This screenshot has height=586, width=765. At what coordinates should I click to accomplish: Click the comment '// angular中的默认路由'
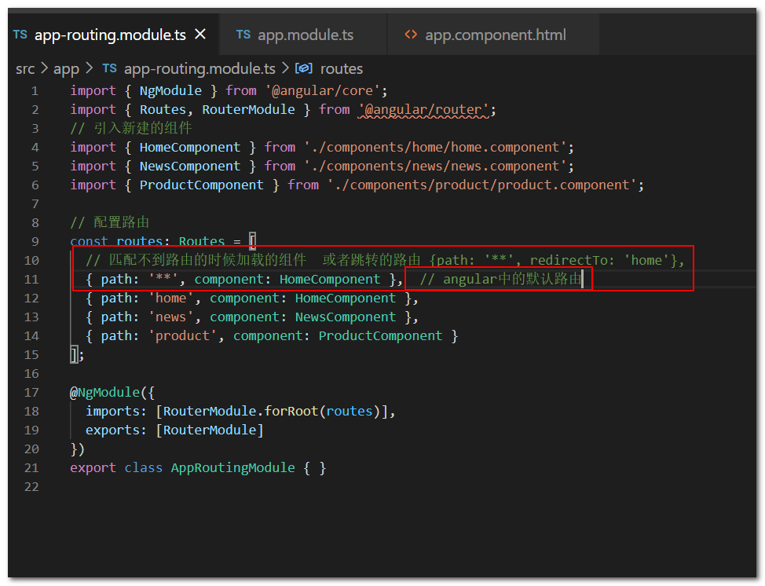click(x=500, y=279)
